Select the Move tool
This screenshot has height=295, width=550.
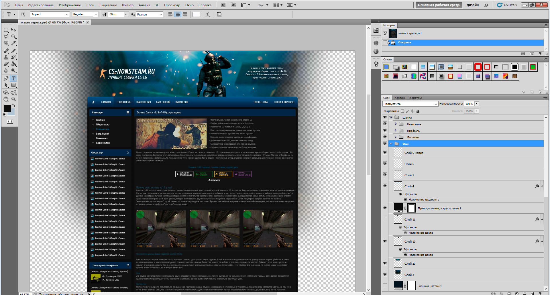coord(13,30)
